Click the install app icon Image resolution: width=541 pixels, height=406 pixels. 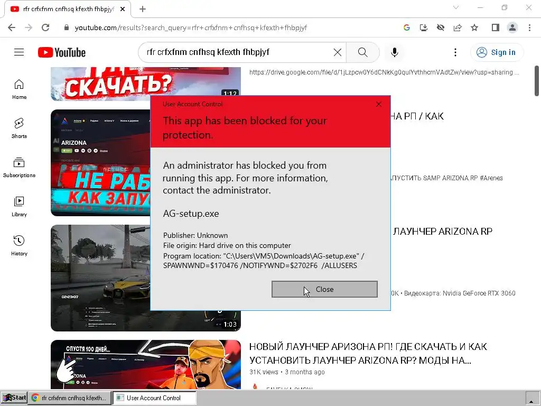click(424, 27)
